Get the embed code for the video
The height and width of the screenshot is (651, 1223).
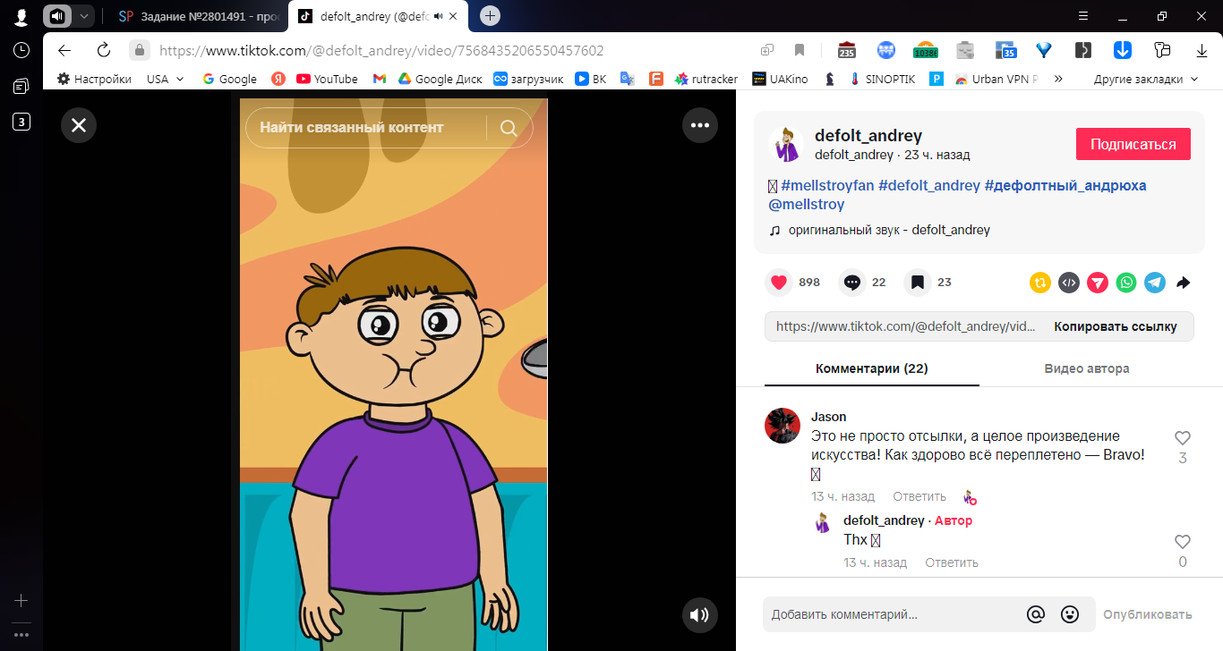click(x=1069, y=283)
